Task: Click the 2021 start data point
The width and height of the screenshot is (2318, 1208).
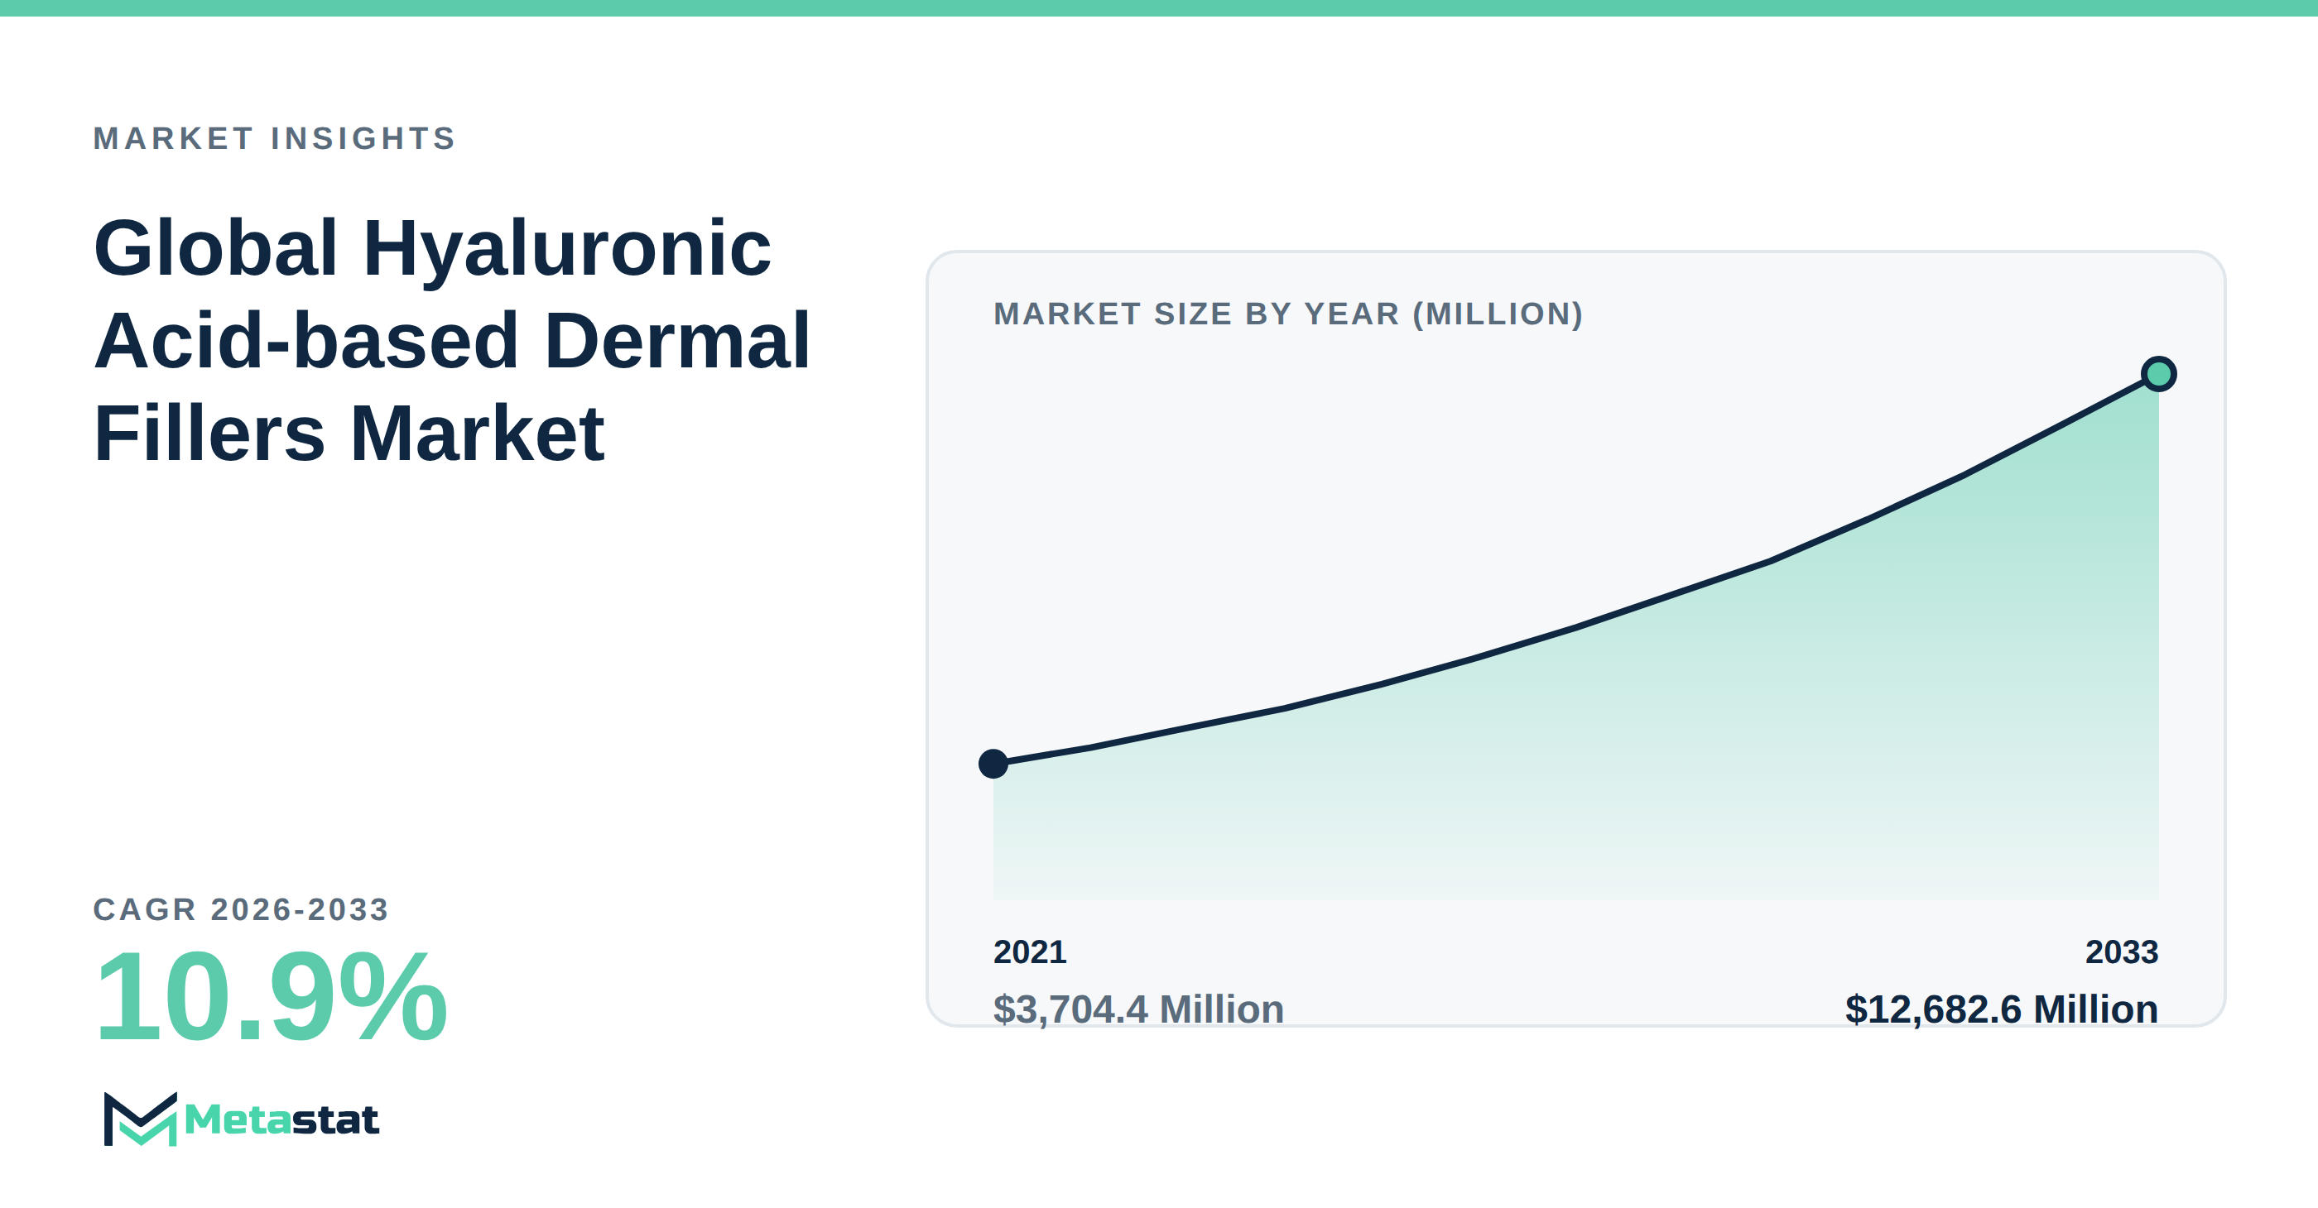Action: coord(993,764)
